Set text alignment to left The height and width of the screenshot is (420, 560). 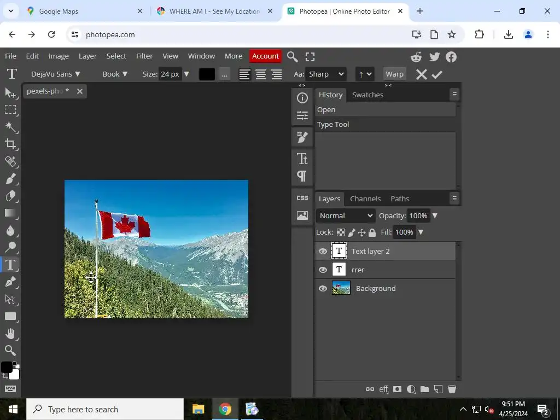pos(244,74)
